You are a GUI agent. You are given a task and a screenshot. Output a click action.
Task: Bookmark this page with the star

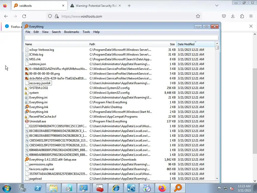[198, 16]
